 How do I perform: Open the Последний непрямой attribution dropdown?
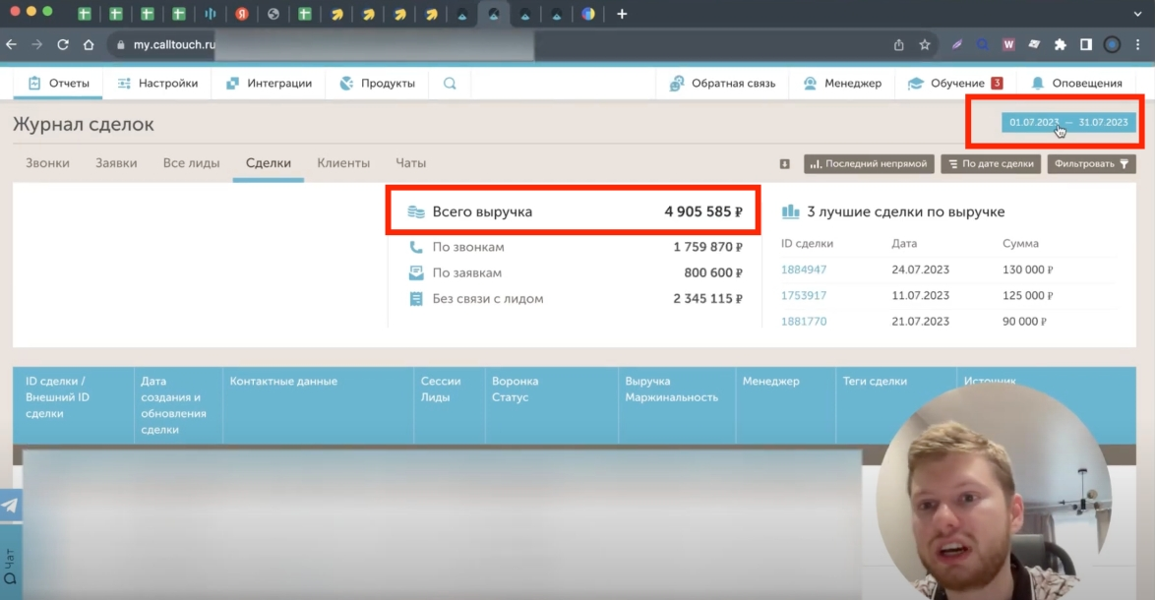[869, 163]
